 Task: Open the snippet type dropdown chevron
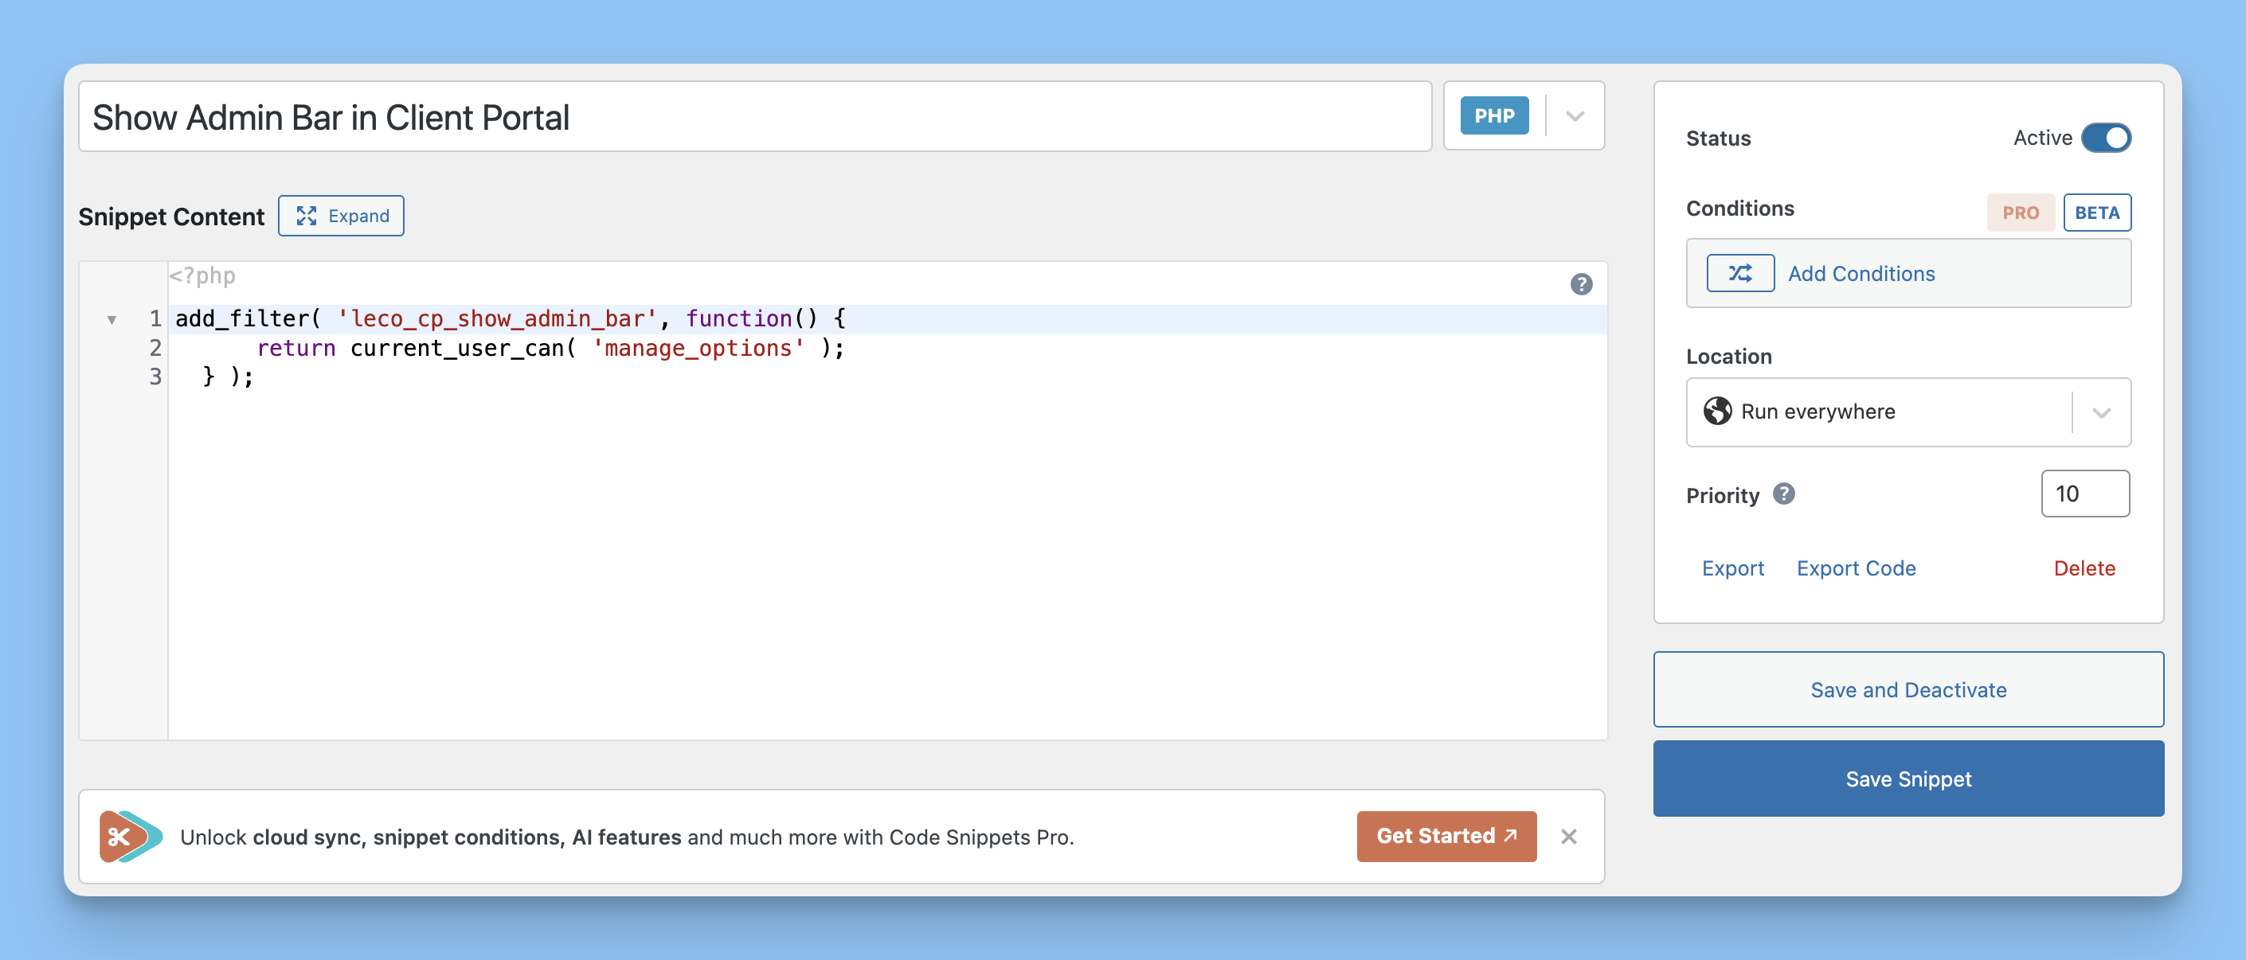pos(1575,116)
